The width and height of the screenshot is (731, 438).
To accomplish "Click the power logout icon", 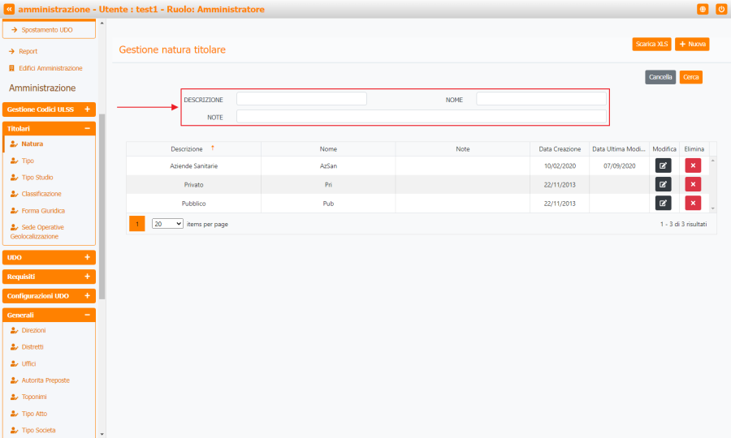I will click(720, 9).
